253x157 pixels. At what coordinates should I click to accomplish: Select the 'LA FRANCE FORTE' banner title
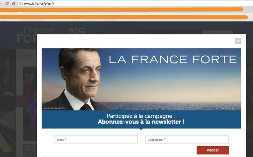coord(173,59)
